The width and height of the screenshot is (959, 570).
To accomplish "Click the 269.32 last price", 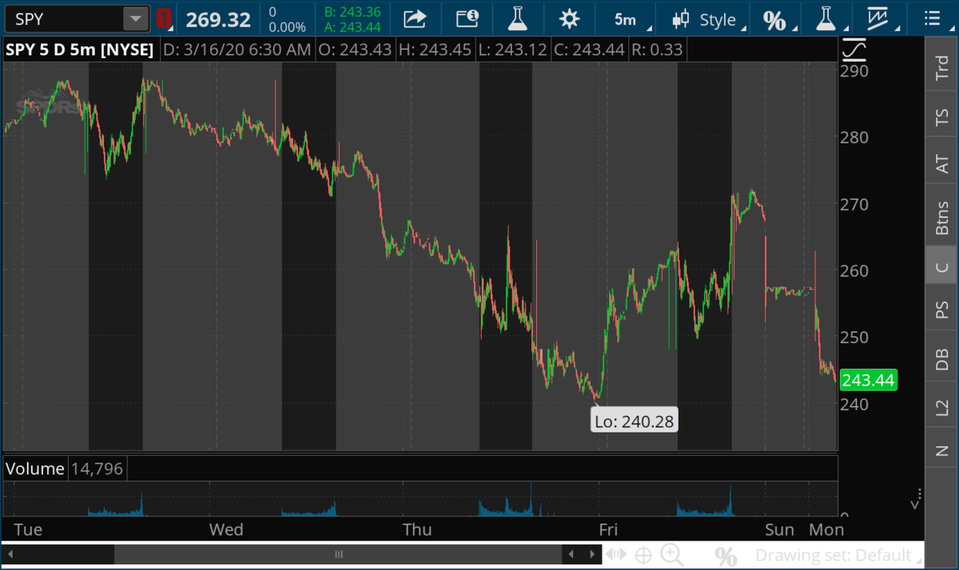I will [218, 19].
